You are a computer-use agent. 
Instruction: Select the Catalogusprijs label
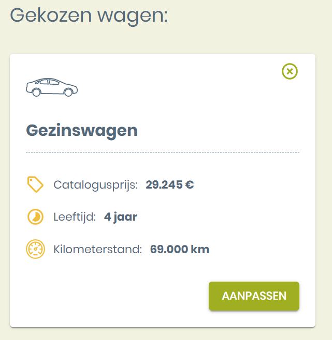click(96, 185)
